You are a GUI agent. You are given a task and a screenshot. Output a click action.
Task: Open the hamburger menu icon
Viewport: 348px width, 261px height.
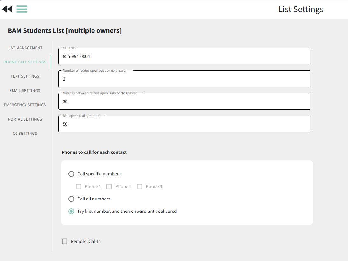pos(22,9)
